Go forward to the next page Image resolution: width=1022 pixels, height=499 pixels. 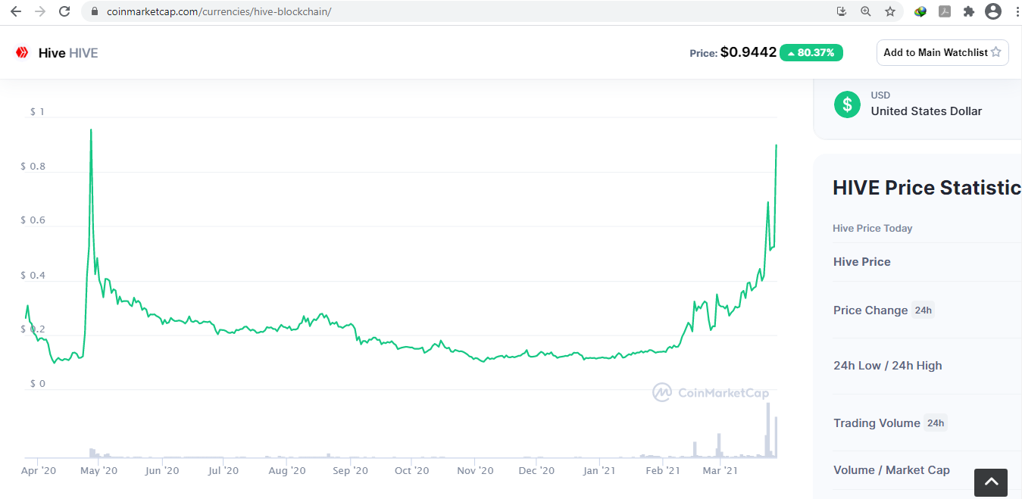pos(40,11)
